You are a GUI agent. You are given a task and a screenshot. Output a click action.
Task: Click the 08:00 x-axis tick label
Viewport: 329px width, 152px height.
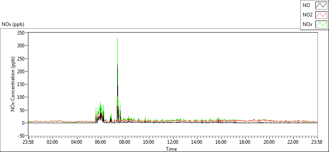click(x=125, y=142)
